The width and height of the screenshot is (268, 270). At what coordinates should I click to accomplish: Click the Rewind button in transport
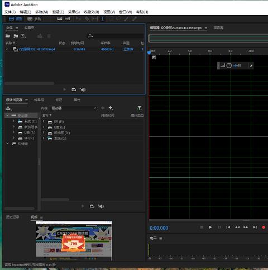(237, 227)
